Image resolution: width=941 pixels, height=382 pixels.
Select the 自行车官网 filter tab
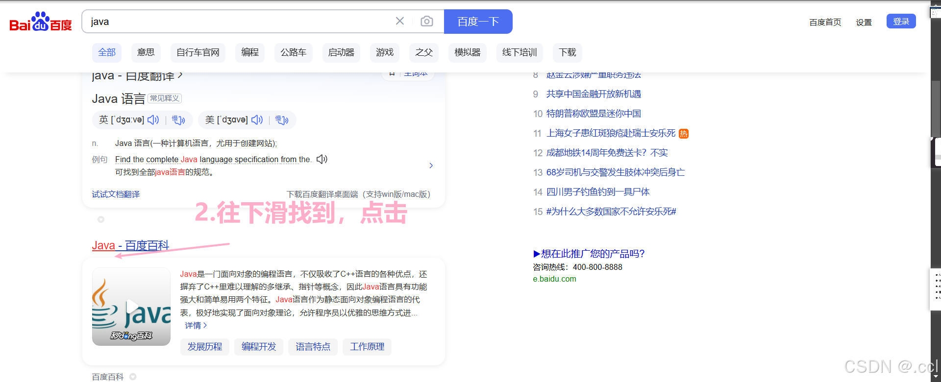[198, 52]
